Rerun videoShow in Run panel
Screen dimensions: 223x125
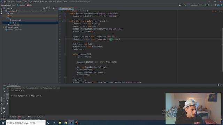(x=4, y=88)
